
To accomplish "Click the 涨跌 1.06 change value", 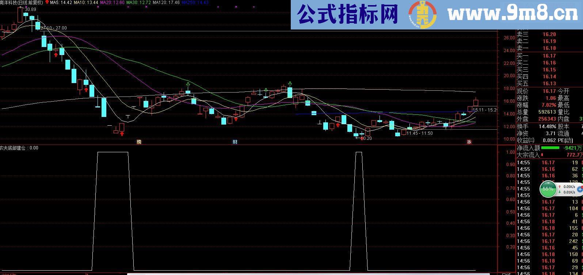I will click(x=550, y=98).
